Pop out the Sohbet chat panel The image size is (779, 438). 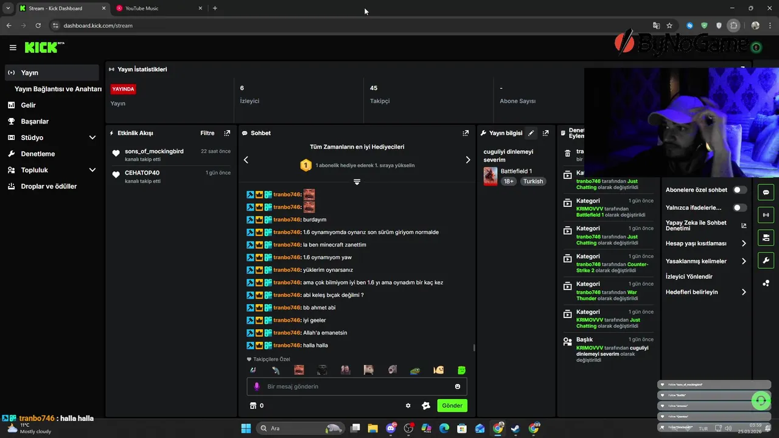click(466, 133)
